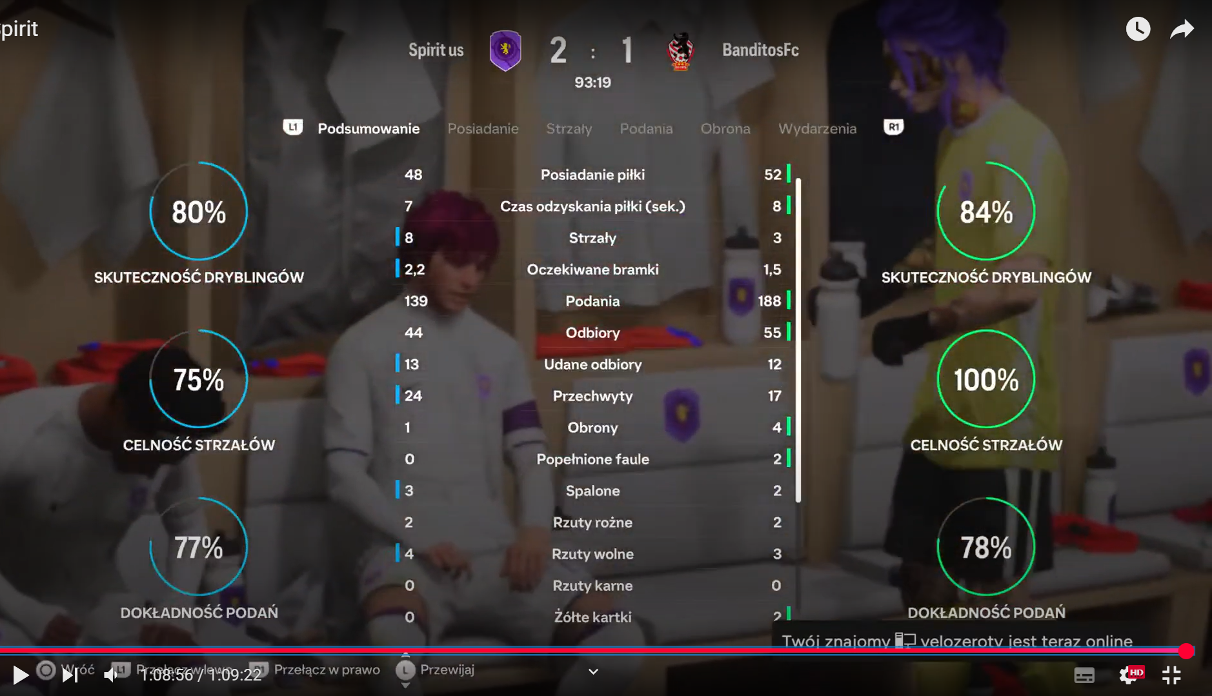Click the Spirit us team crest

pyautogui.click(x=505, y=50)
